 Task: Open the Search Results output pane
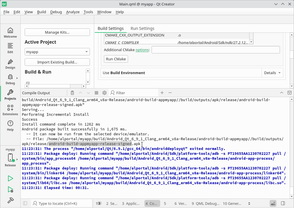112,203
